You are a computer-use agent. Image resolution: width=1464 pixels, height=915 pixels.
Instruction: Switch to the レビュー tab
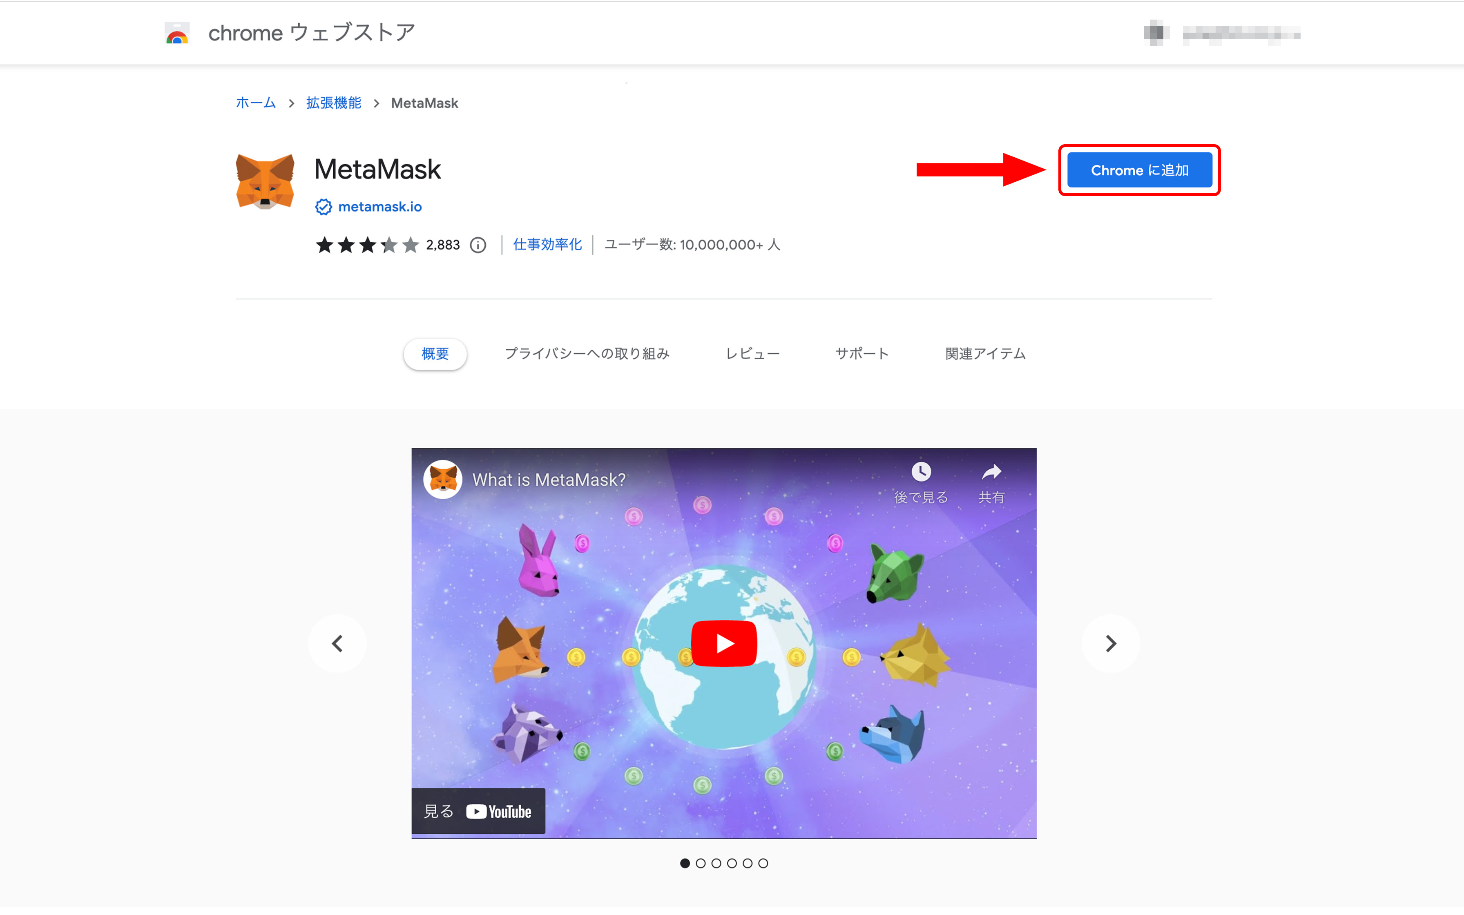point(752,354)
